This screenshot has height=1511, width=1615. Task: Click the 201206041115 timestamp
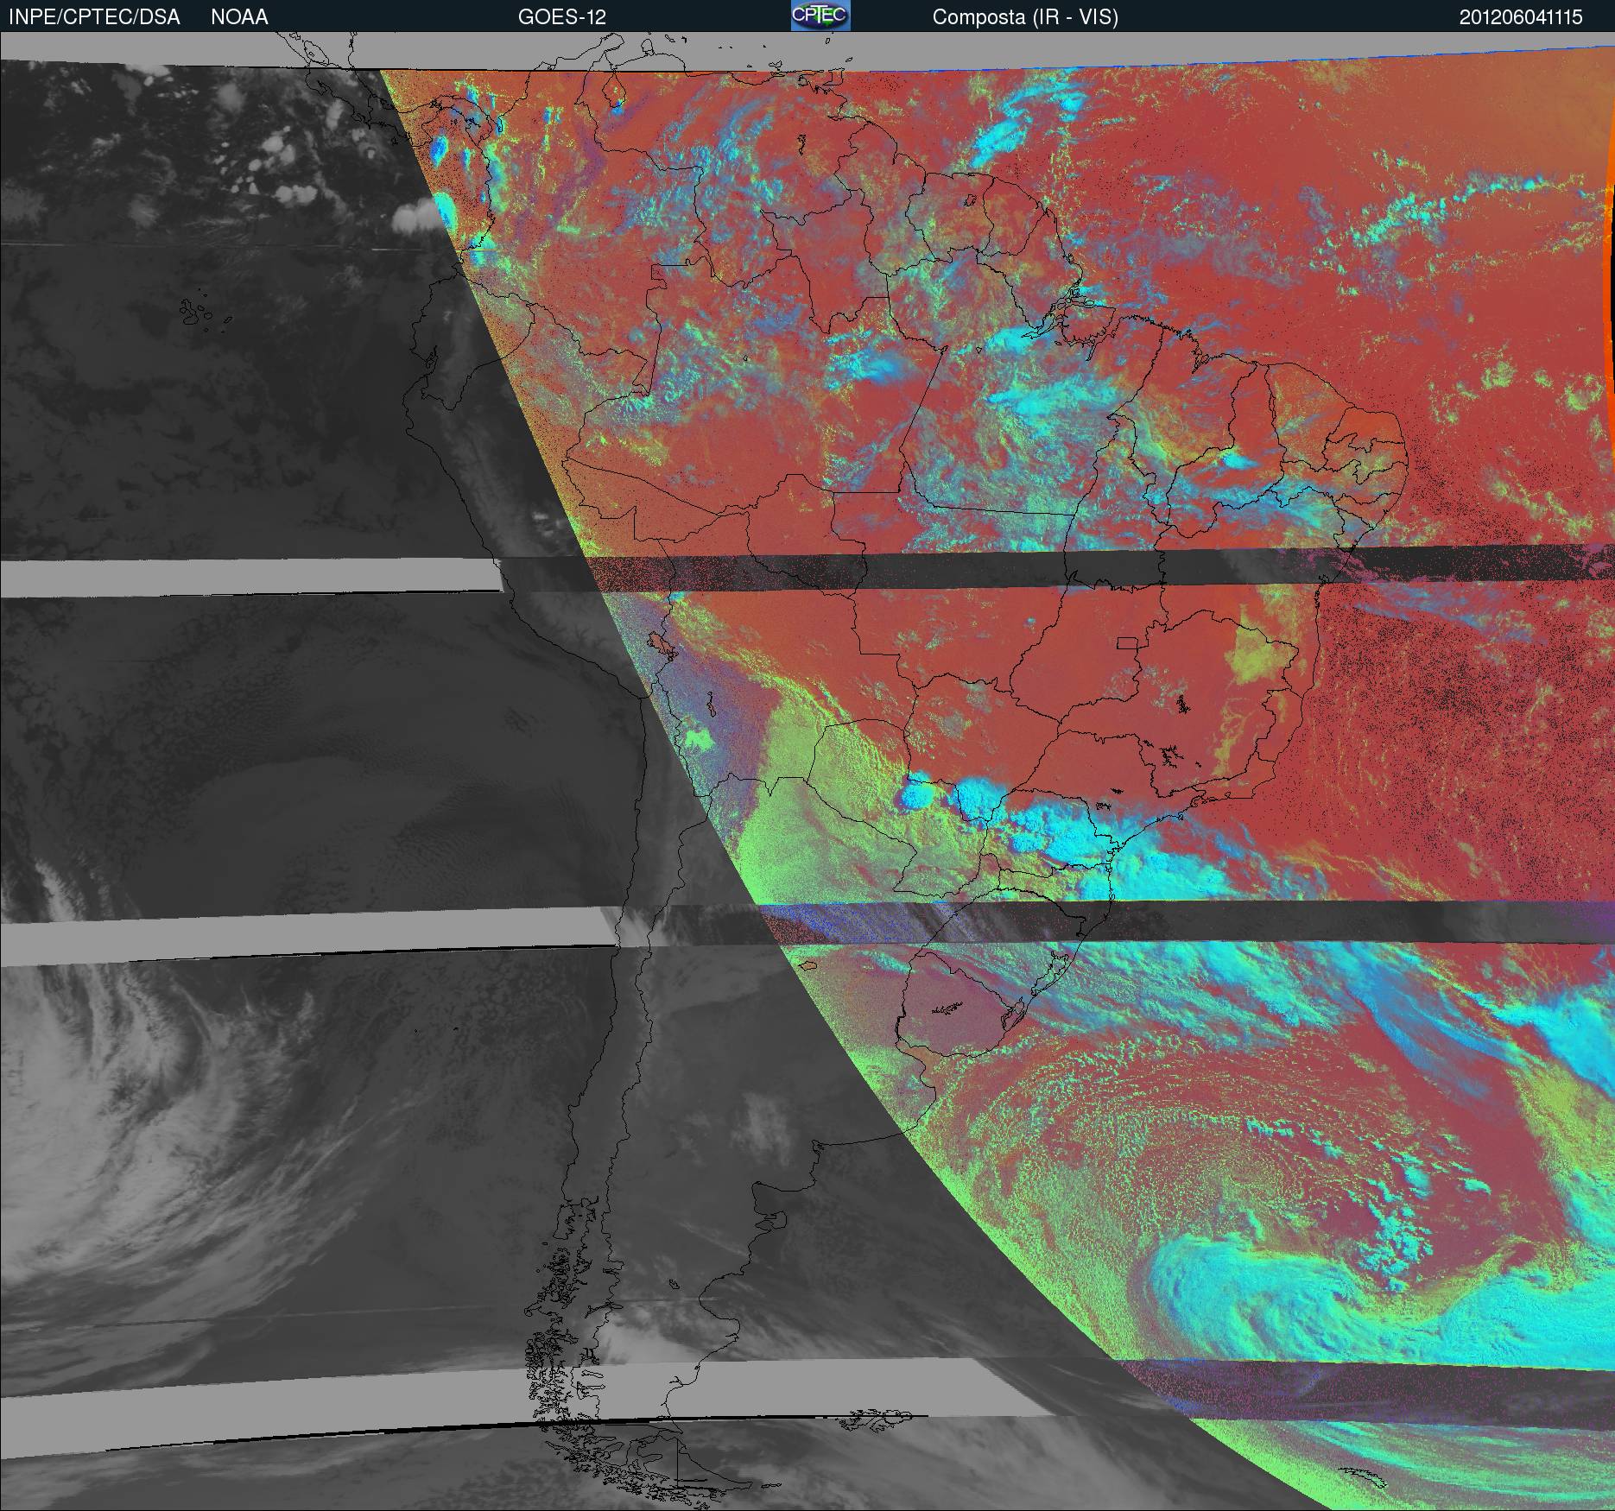tap(1521, 17)
